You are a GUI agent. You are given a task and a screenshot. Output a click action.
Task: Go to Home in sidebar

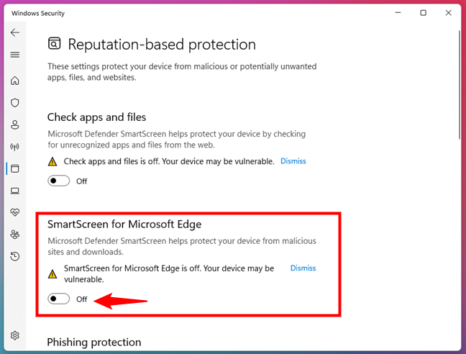click(14, 81)
